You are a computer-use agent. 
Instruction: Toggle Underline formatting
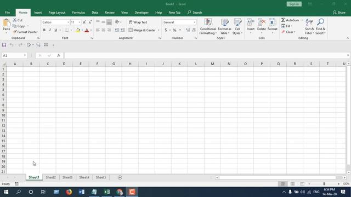pos(55,30)
